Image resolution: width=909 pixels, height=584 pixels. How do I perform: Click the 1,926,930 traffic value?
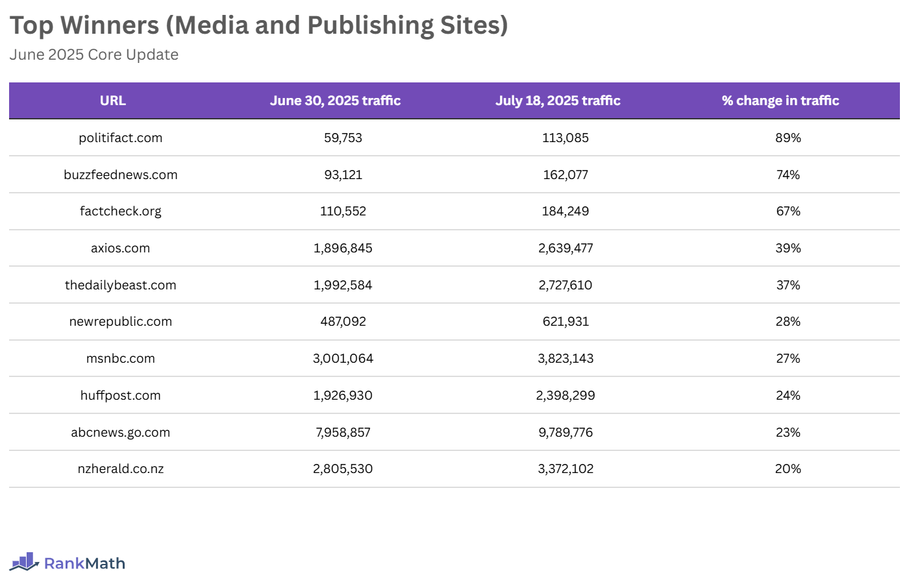point(343,395)
